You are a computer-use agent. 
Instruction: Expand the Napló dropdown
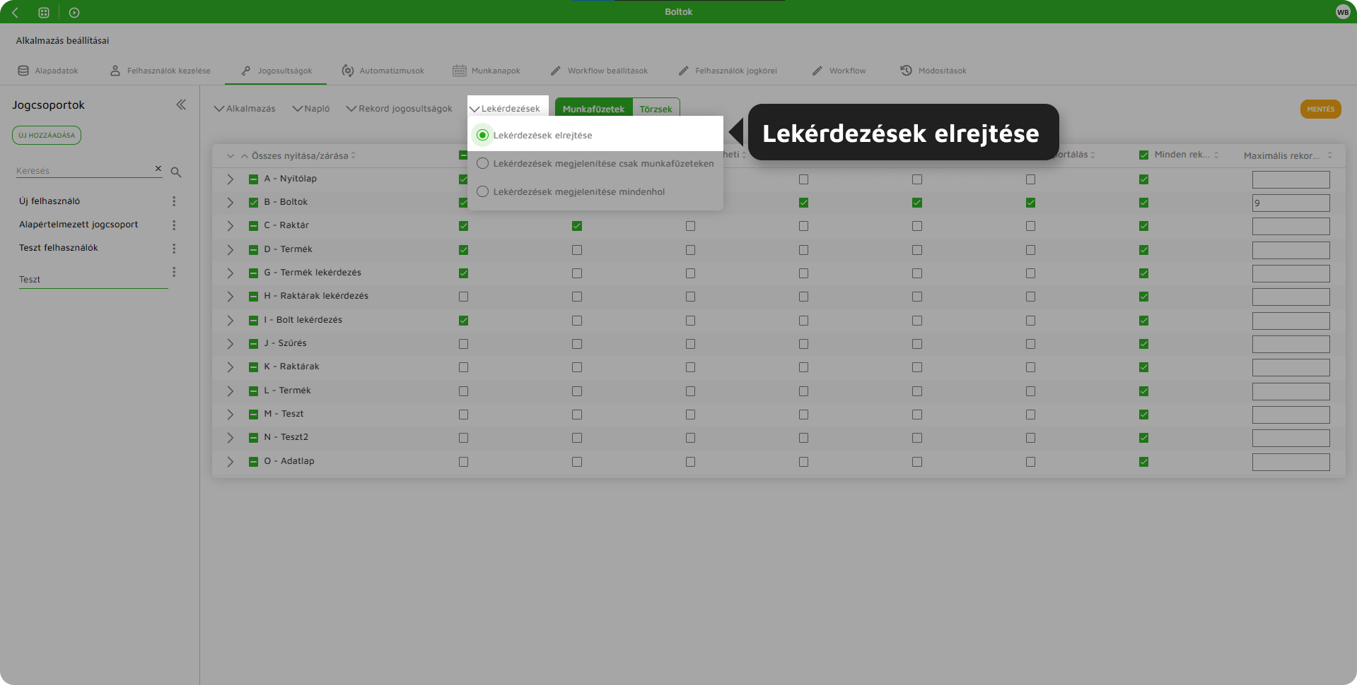click(x=311, y=109)
